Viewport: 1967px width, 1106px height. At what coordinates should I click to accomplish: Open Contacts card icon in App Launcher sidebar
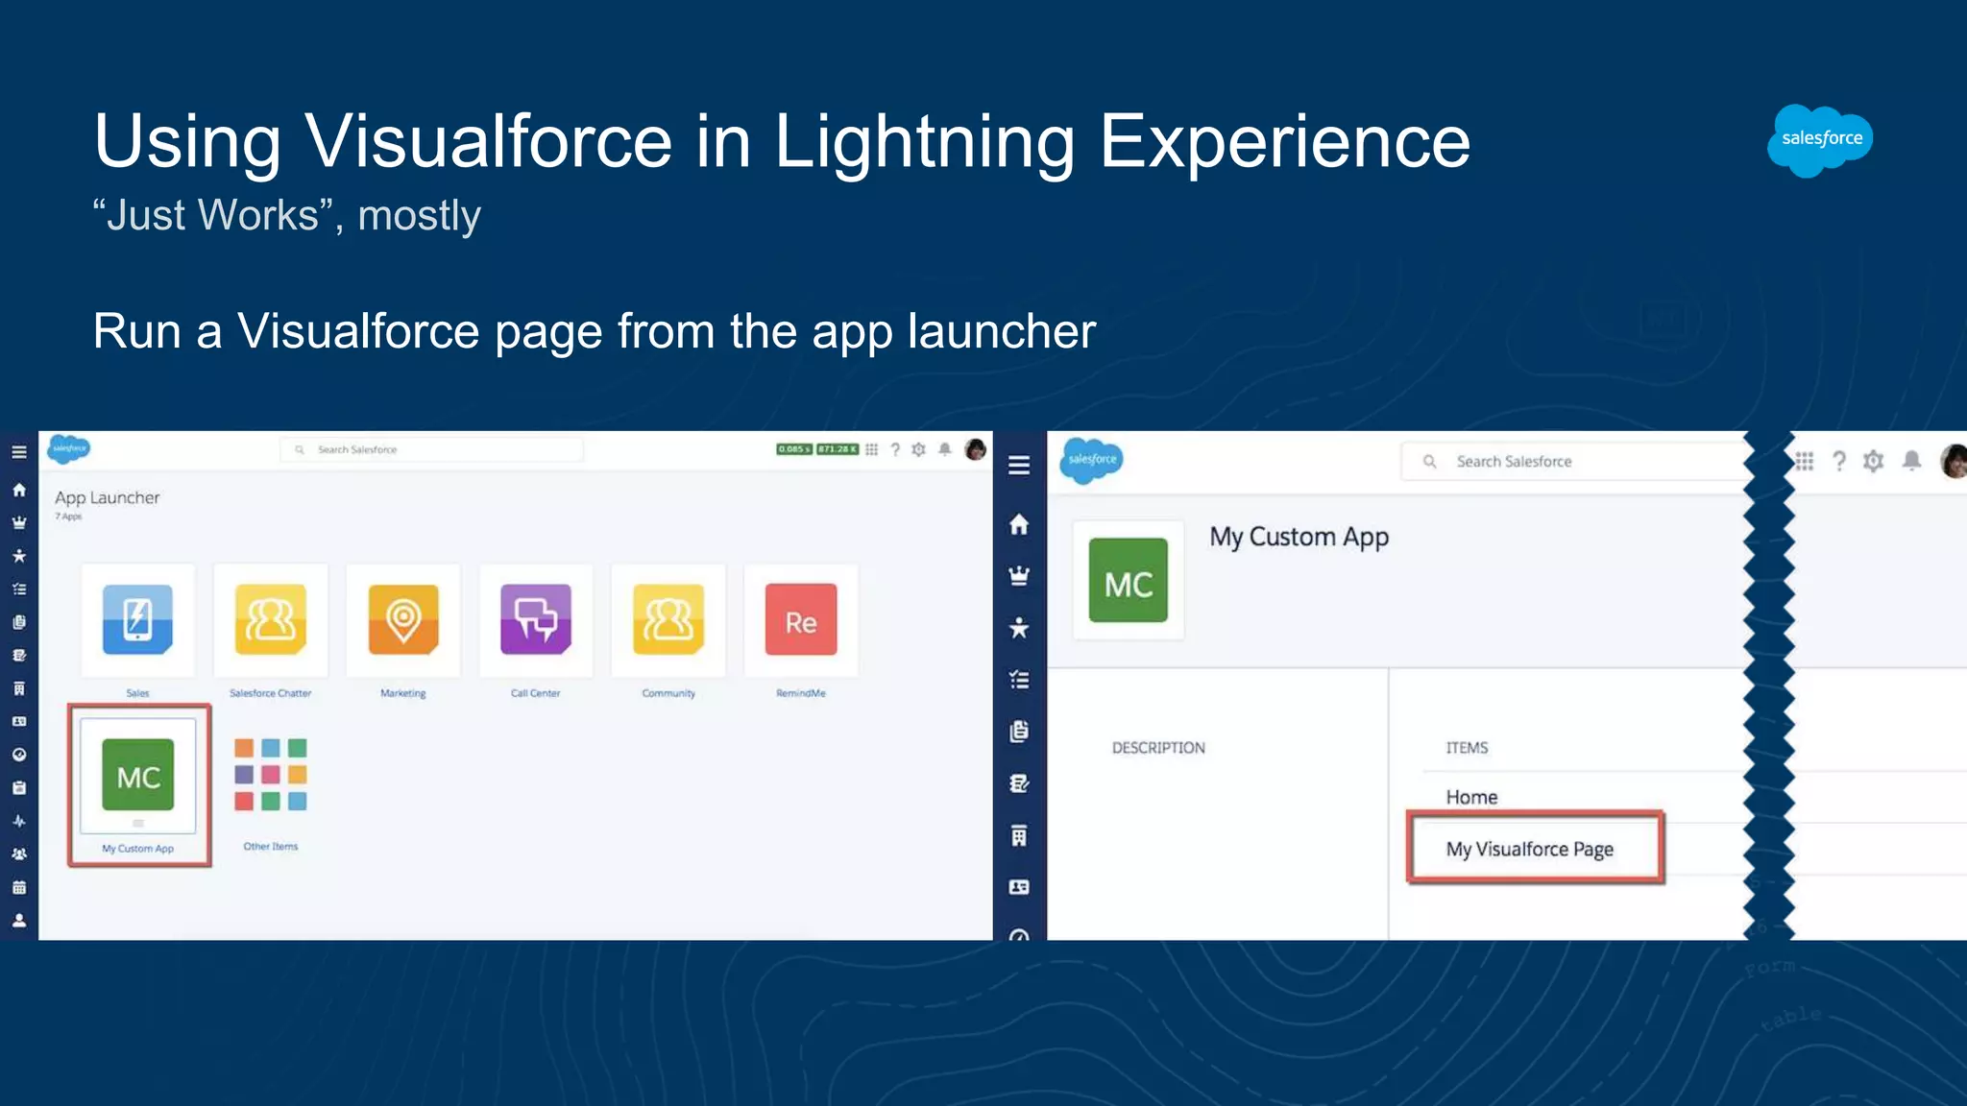pyautogui.click(x=19, y=721)
